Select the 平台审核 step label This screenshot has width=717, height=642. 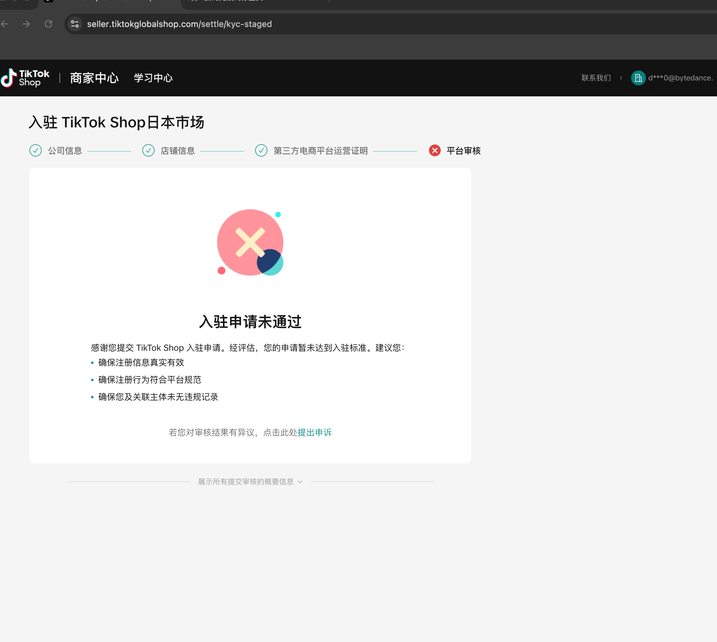(464, 151)
